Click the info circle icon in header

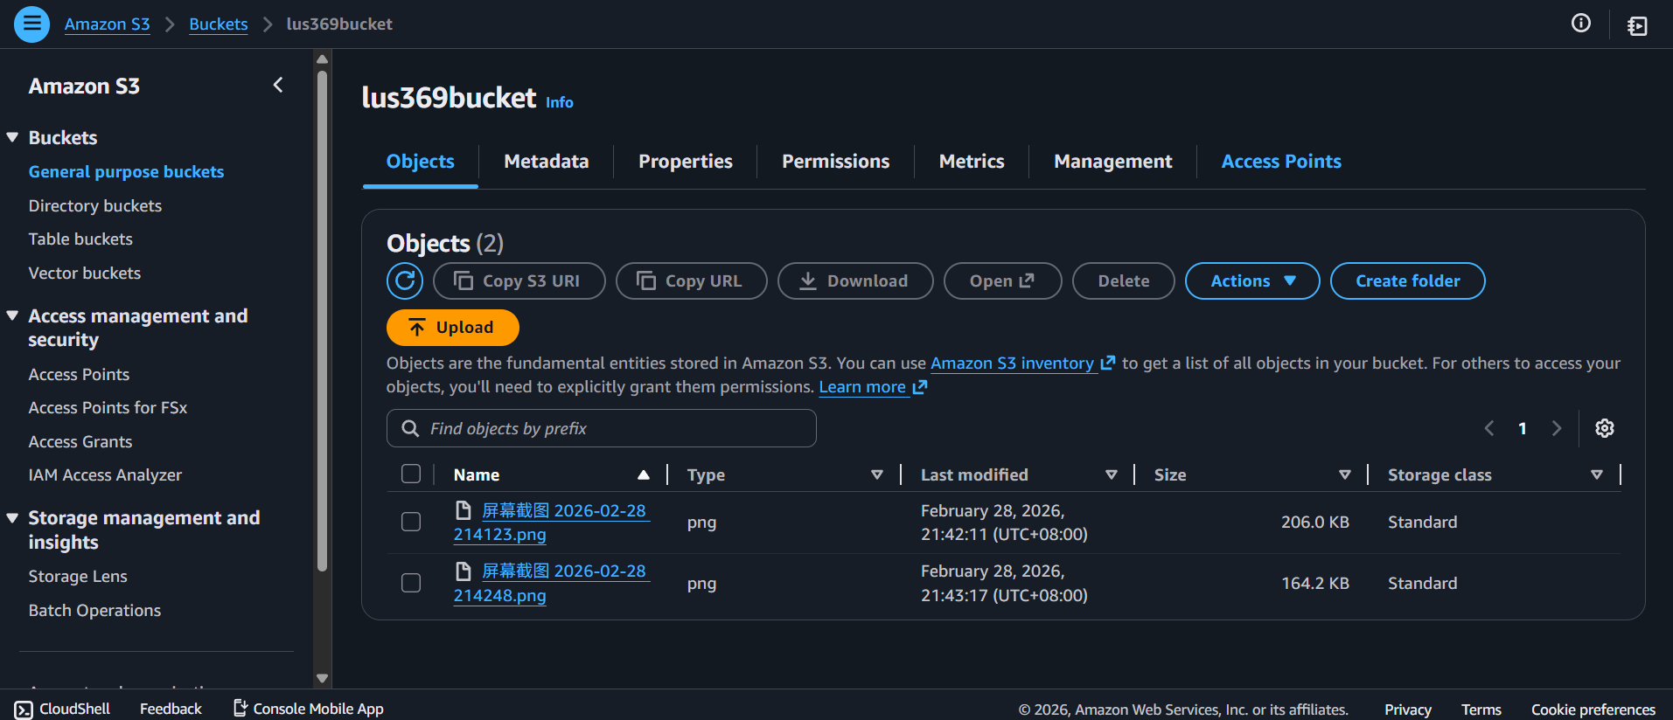(x=1580, y=24)
